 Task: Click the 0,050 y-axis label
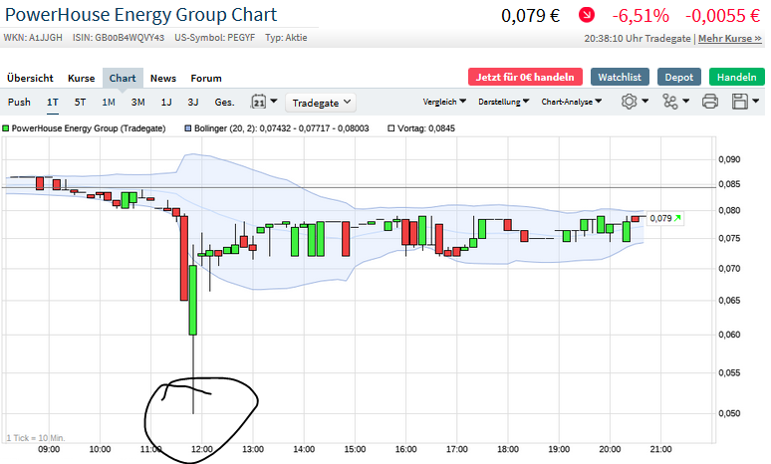[x=729, y=413]
